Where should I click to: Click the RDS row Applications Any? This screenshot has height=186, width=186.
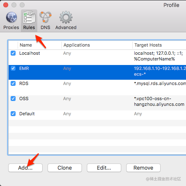[x=67, y=83]
